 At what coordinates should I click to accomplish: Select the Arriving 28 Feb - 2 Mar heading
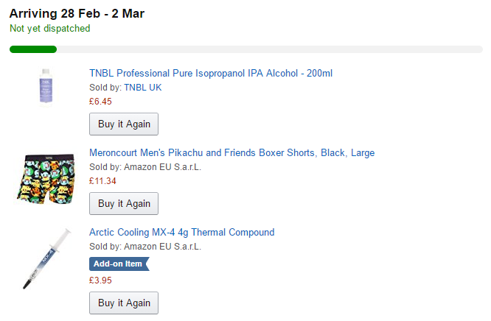77,13
